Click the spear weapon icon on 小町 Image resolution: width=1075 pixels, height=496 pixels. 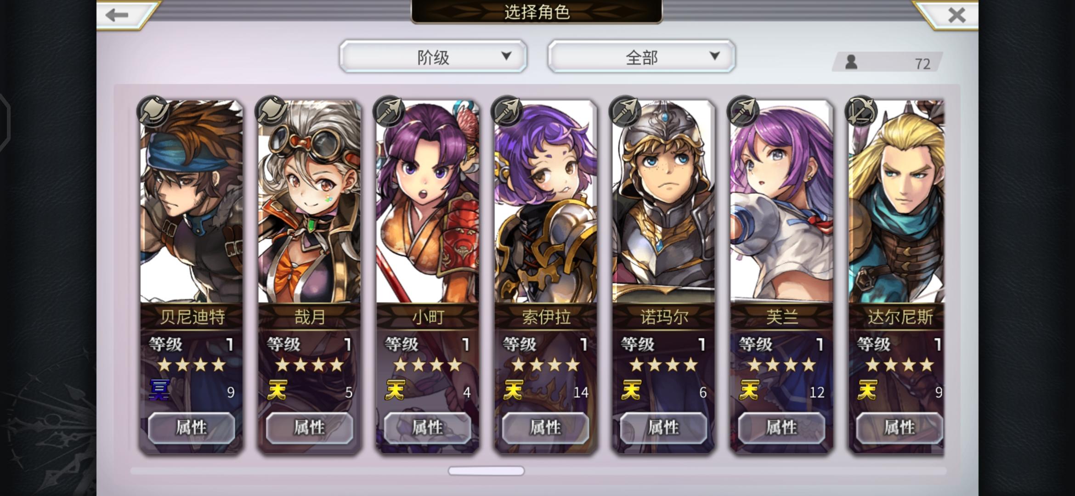(x=390, y=111)
